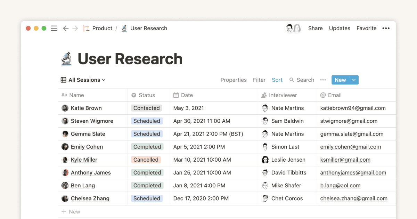Click the forward navigation arrow

[75, 28]
